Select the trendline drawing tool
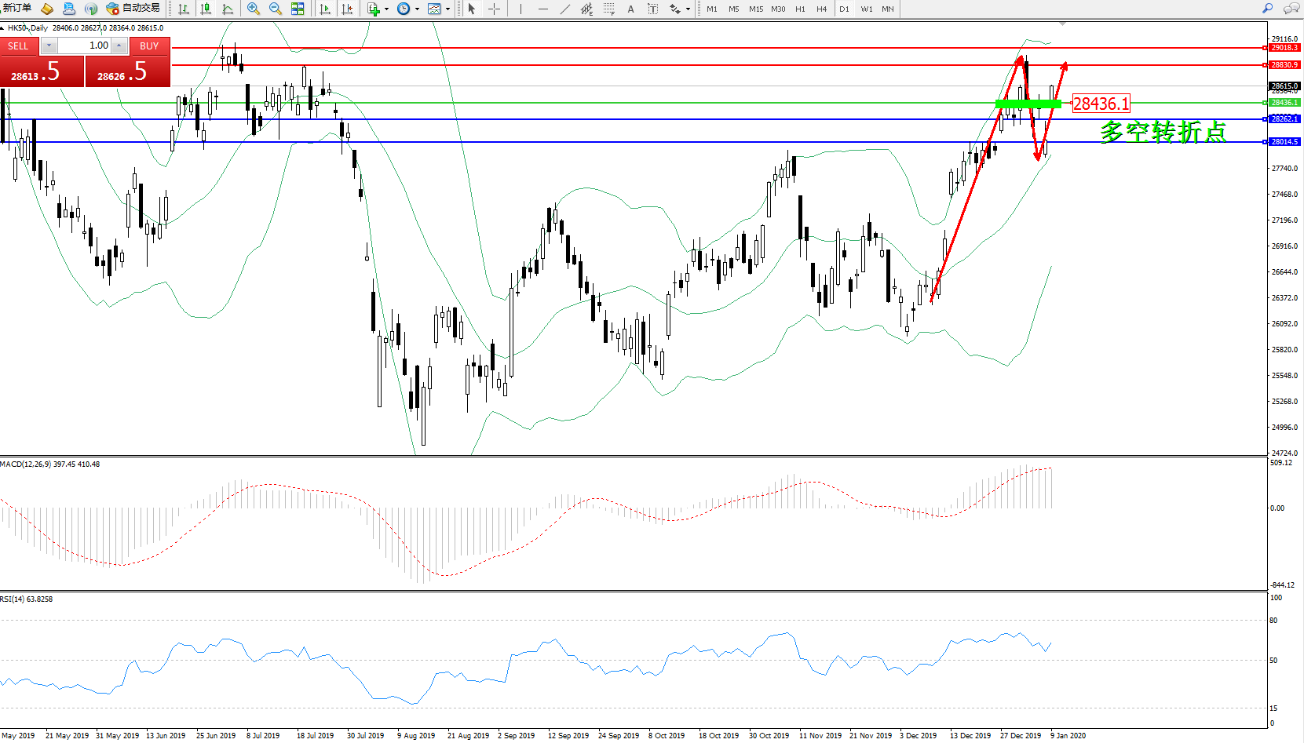 click(x=565, y=9)
